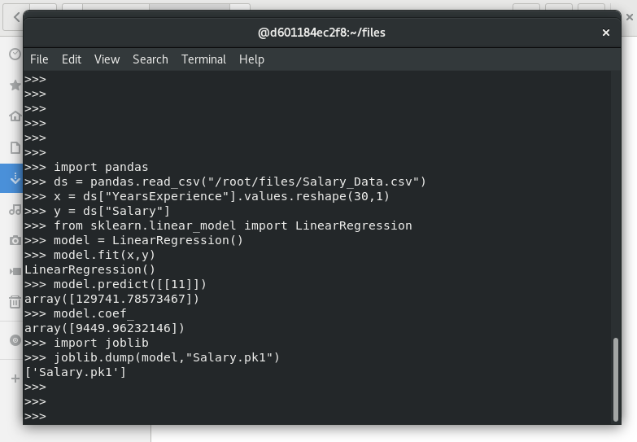
Task: Click the back arrow in file manager
Action: point(16,17)
